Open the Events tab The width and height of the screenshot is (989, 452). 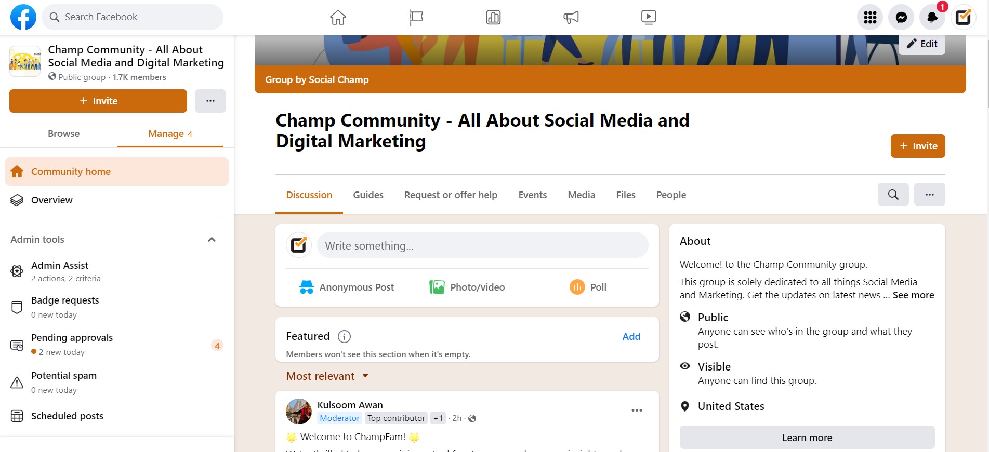(x=533, y=195)
